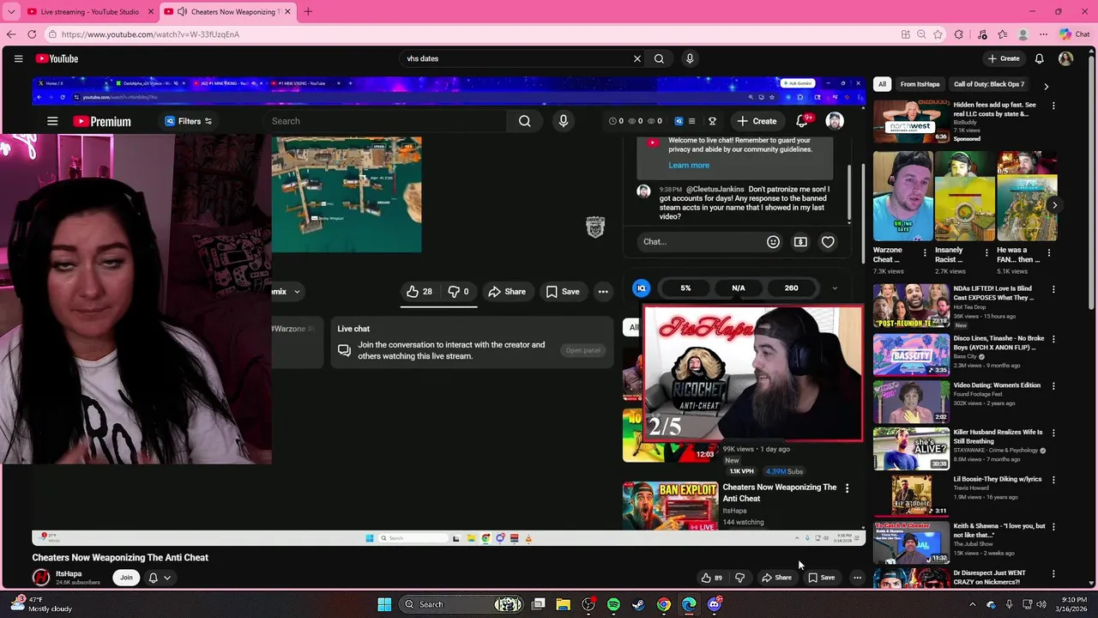
Task: Open YouTube notifications bell in the header
Action: pos(1039,58)
